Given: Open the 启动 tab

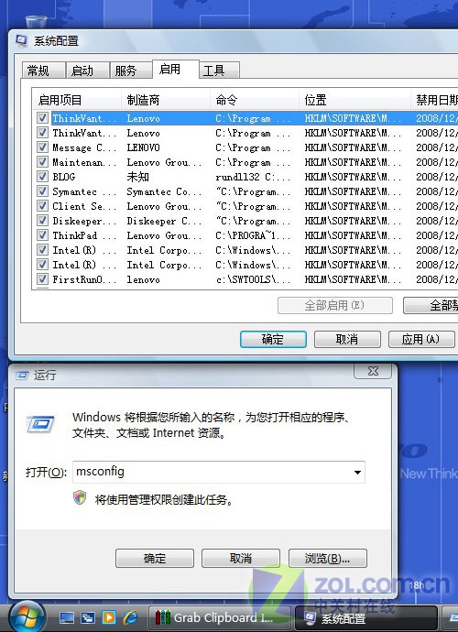Looking at the screenshot, I should click(87, 71).
